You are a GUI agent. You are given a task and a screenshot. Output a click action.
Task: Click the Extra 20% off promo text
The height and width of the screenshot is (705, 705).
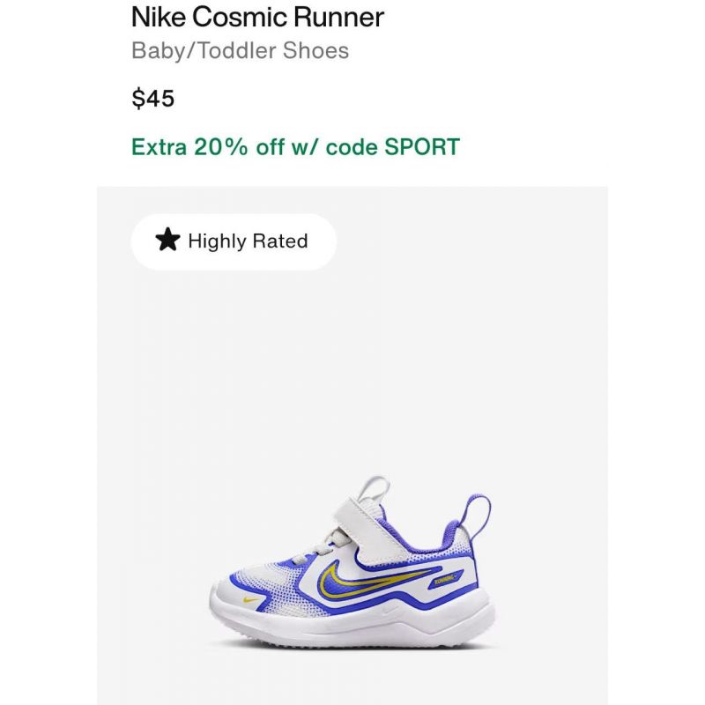pyautogui.click(x=295, y=147)
